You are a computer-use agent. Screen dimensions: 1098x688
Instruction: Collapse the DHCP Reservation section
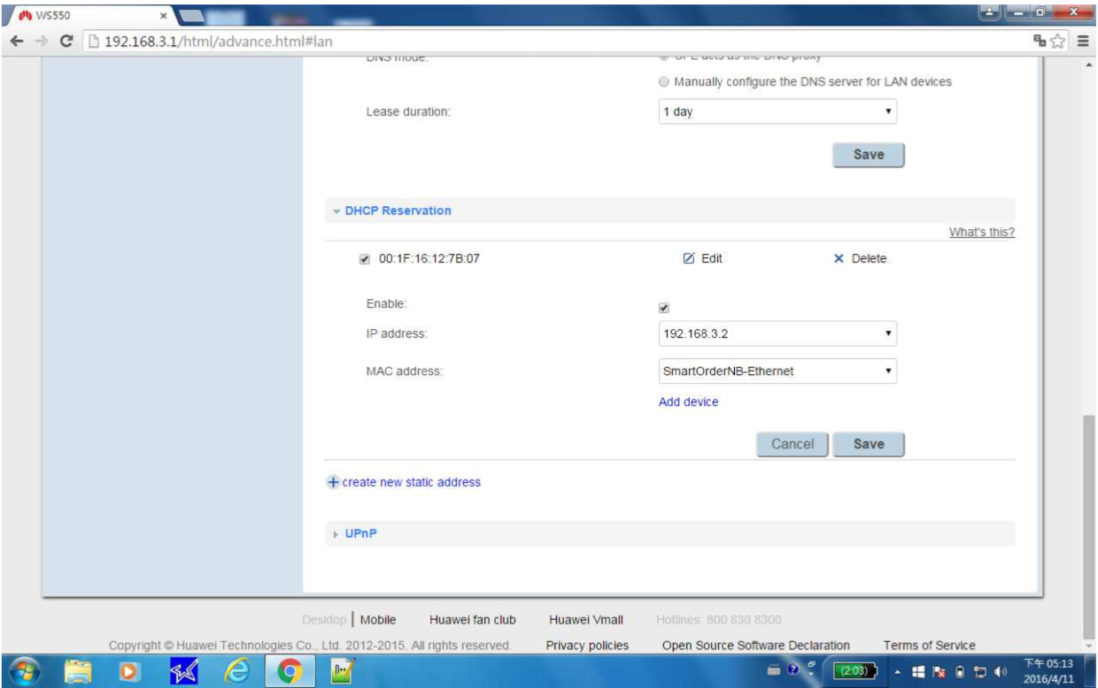click(x=397, y=211)
